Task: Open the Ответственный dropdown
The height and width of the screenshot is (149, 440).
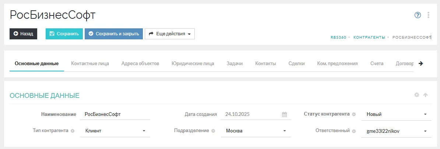Action: pyautogui.click(x=425, y=131)
